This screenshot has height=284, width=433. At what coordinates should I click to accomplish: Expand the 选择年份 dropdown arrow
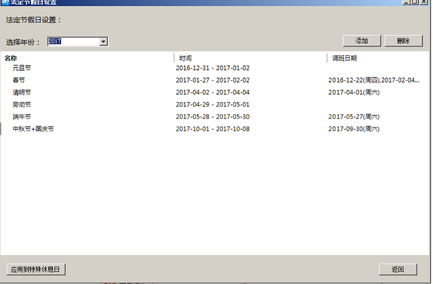click(x=103, y=42)
